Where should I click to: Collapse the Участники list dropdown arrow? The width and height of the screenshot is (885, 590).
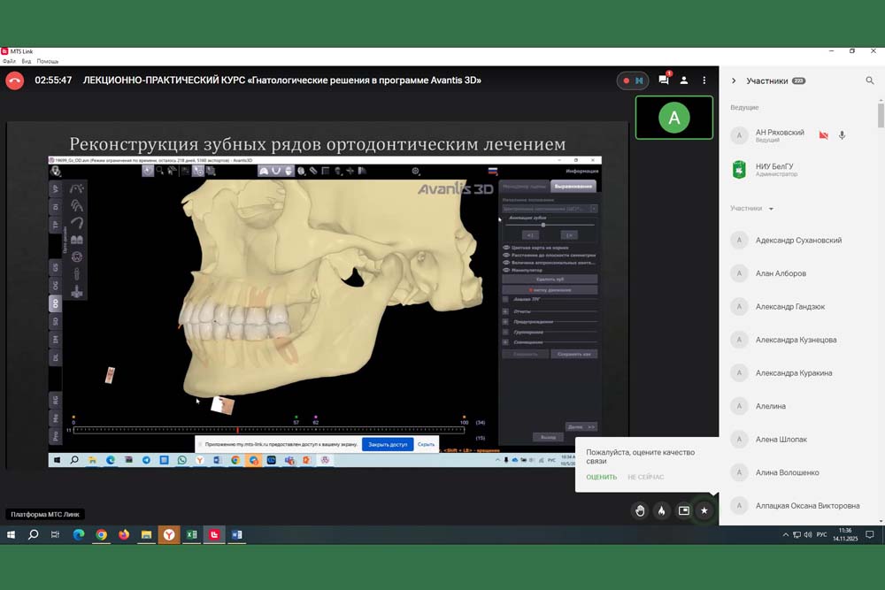771,209
